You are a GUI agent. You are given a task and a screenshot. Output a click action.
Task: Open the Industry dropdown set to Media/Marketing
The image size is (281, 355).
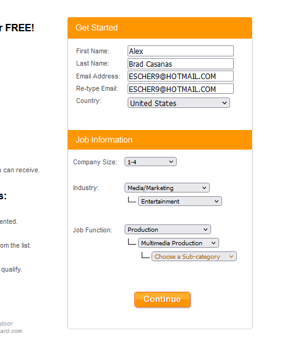[x=167, y=188]
